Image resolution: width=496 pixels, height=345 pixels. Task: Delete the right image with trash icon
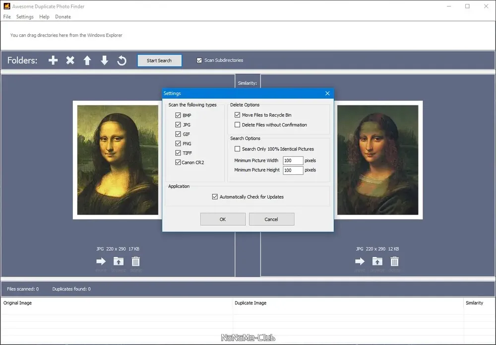[394, 262]
